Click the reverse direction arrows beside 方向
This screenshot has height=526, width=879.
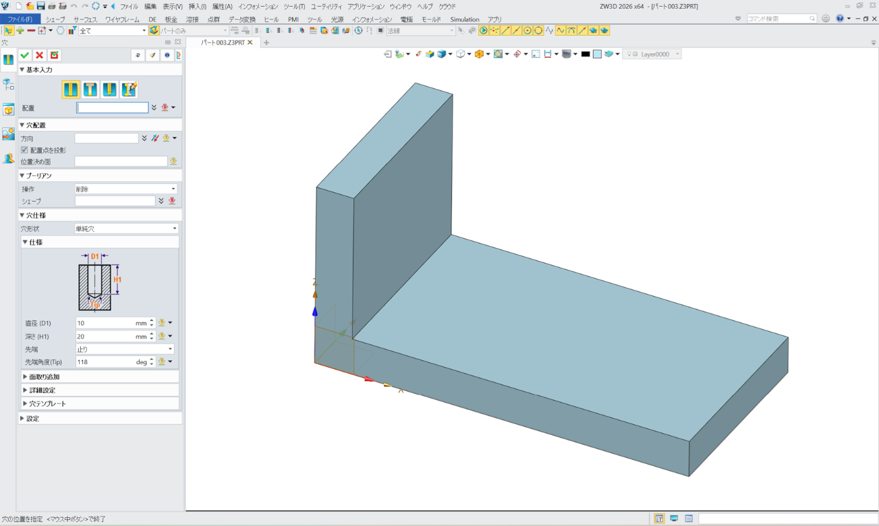(x=155, y=138)
